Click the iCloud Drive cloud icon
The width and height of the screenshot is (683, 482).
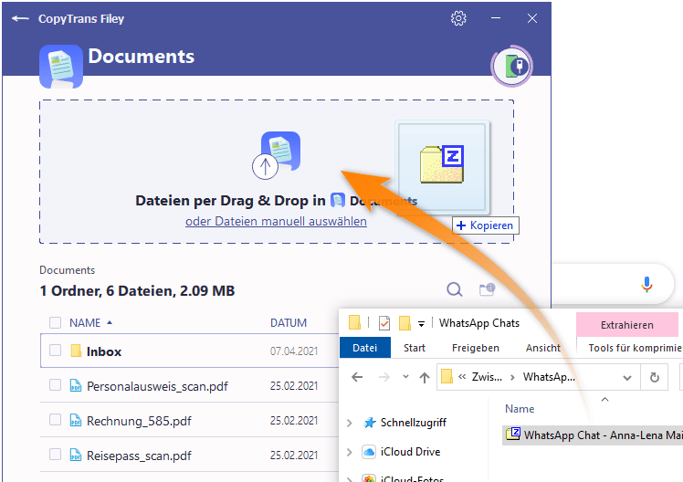pyautogui.click(x=369, y=452)
